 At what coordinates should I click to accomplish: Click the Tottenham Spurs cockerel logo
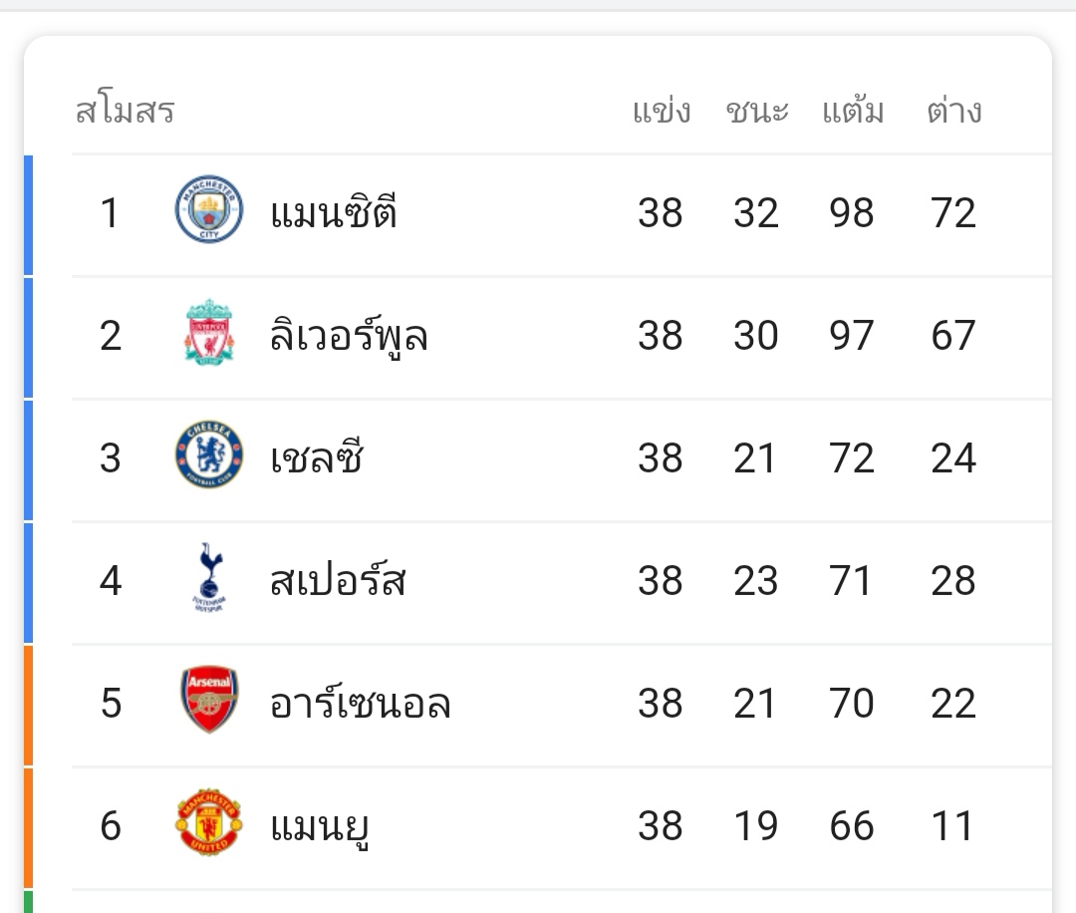click(x=209, y=578)
